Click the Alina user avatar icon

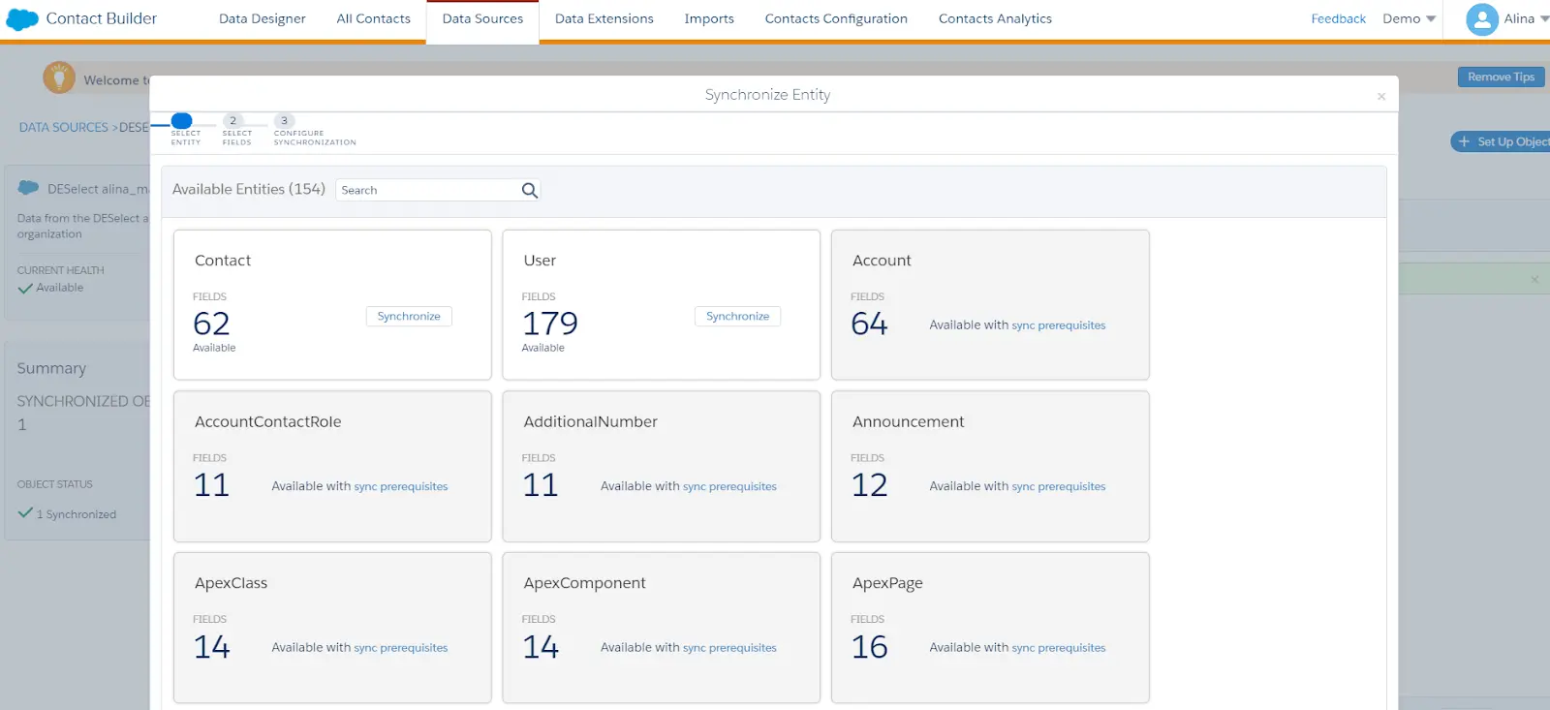1481,19
